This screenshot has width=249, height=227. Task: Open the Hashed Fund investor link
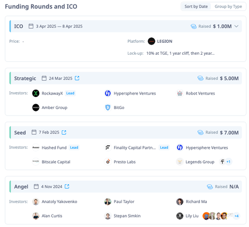(54, 147)
